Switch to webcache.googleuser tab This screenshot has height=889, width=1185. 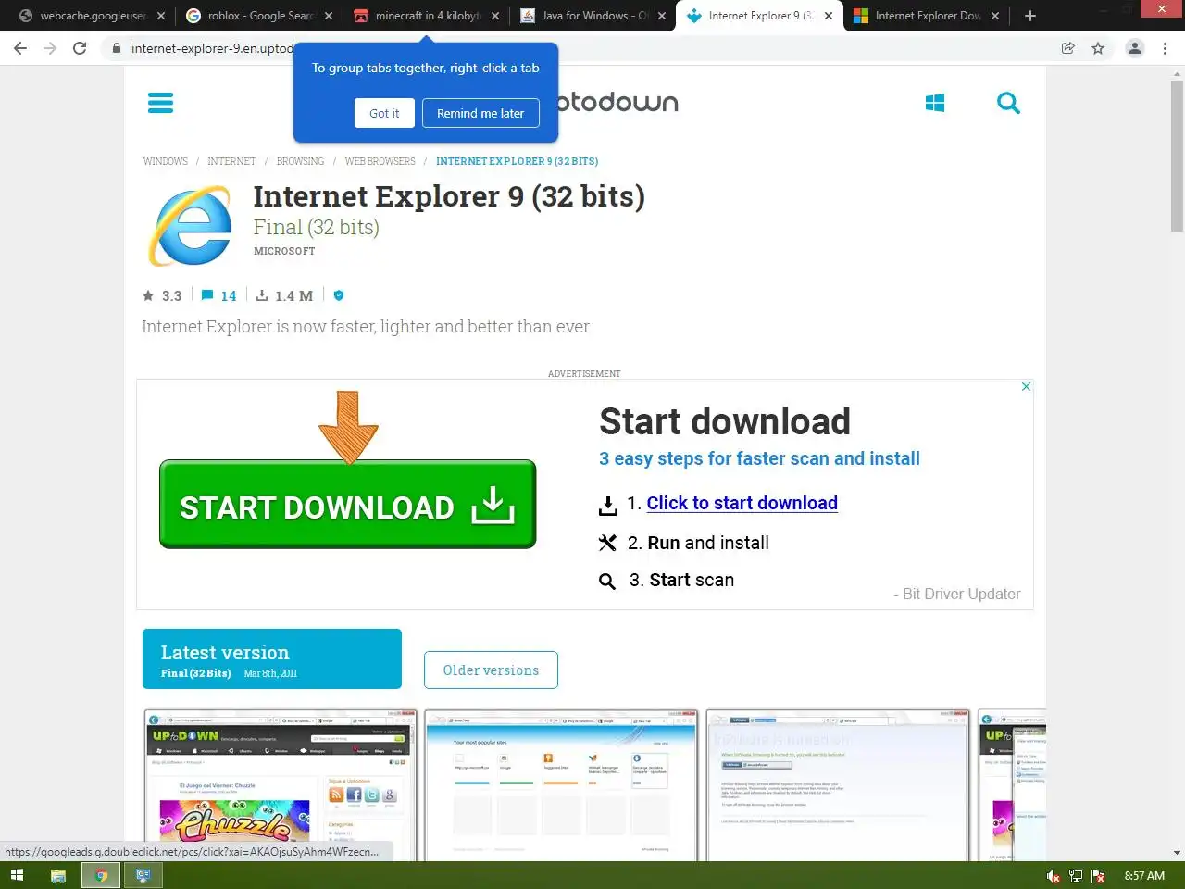click(x=93, y=16)
